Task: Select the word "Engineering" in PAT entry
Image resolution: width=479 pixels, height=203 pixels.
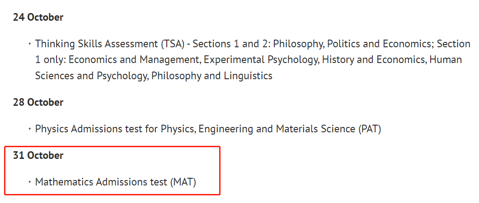Action: click(x=225, y=129)
